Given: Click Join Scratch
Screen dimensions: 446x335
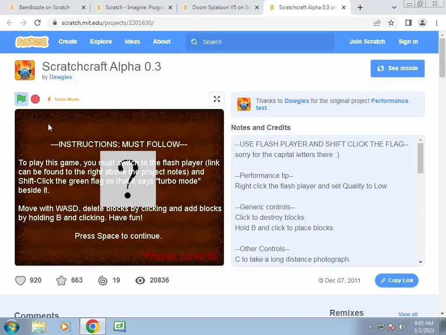Looking at the screenshot, I should (x=367, y=41).
